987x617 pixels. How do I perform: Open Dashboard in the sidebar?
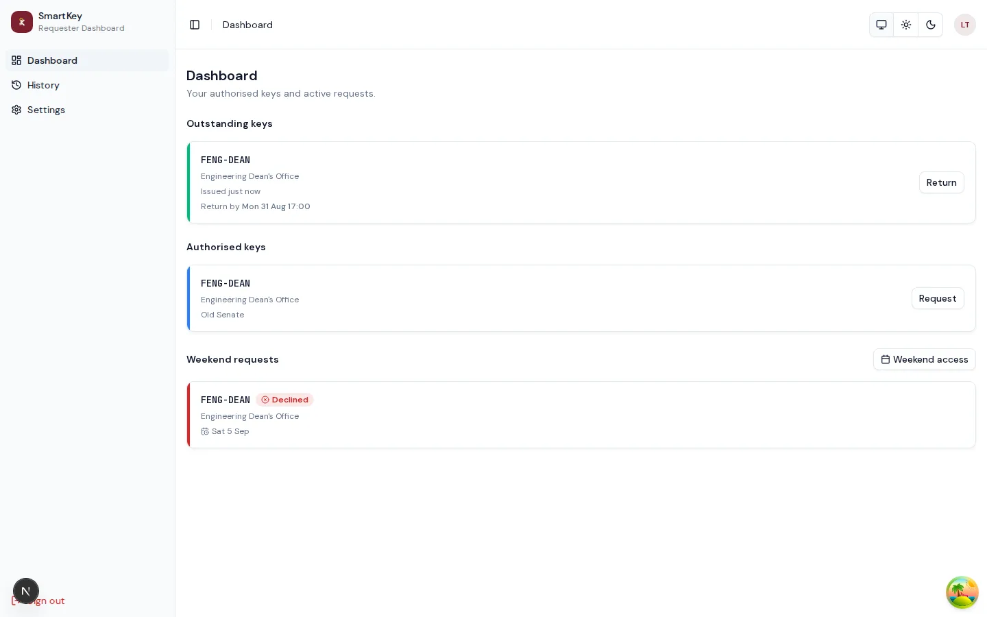[87, 60]
